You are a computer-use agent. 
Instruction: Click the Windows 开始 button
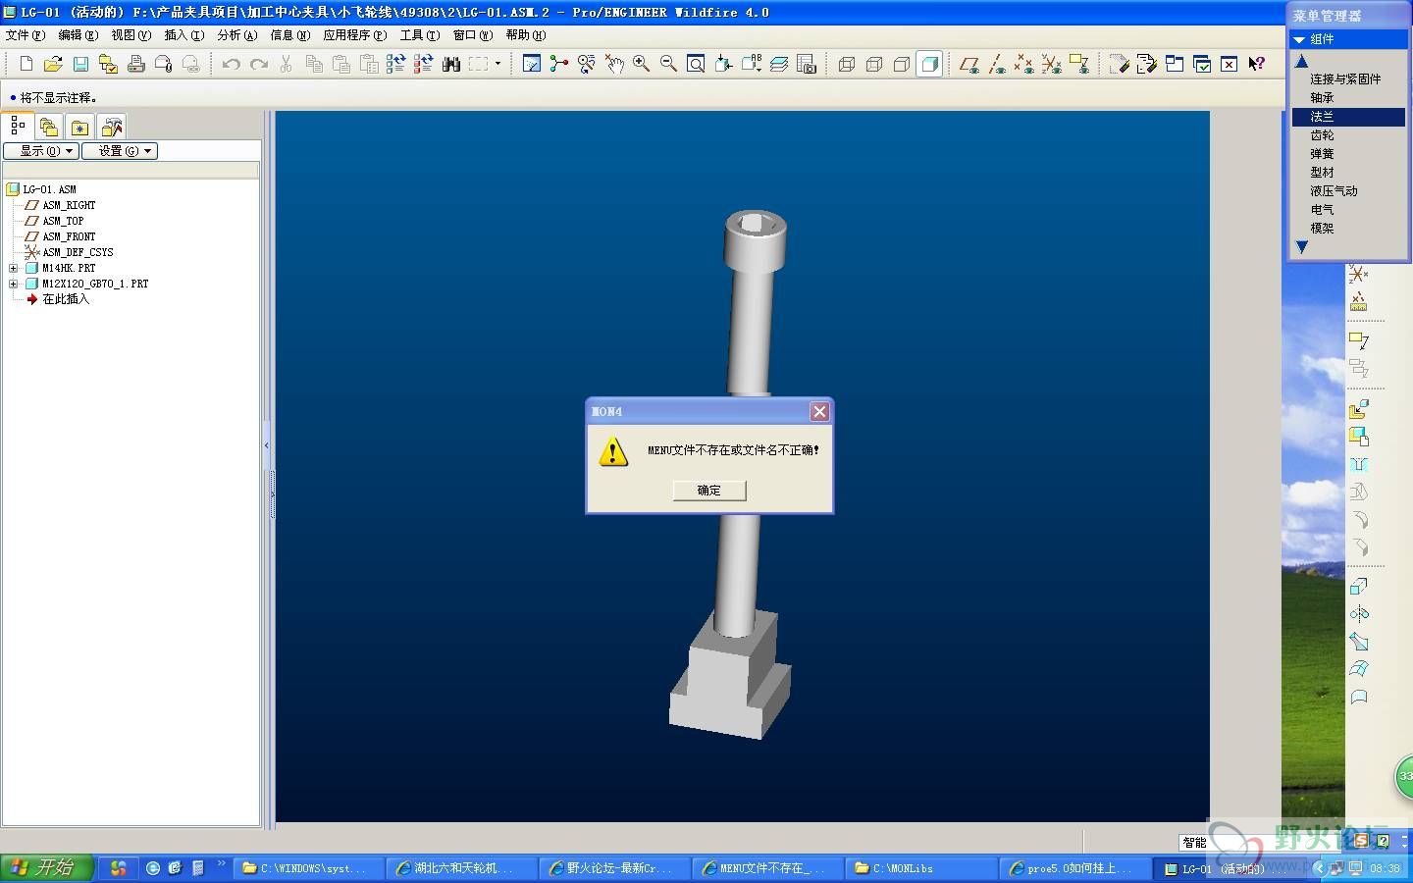tap(47, 868)
